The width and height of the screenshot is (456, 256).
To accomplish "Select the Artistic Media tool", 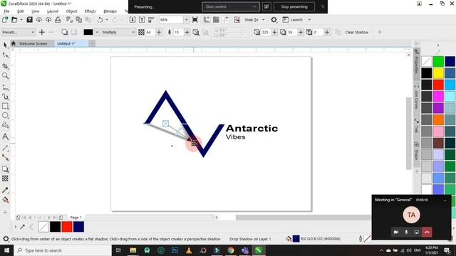I will 5,97.
